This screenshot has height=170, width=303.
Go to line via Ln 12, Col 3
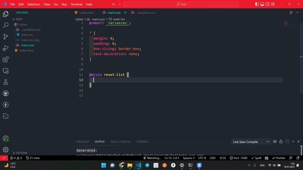point(172,158)
